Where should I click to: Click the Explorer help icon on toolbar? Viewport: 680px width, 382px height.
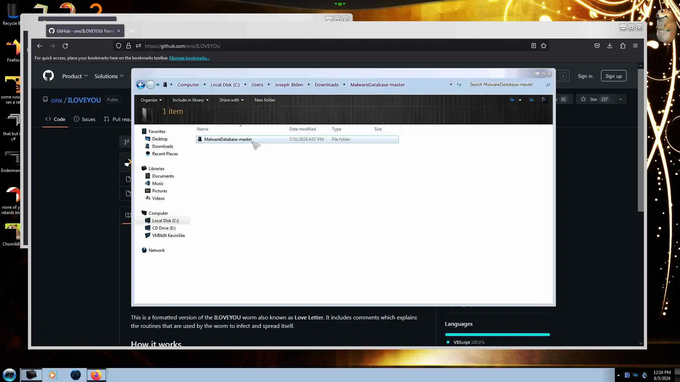(x=544, y=100)
